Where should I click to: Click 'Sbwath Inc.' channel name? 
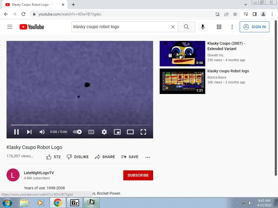(216, 55)
